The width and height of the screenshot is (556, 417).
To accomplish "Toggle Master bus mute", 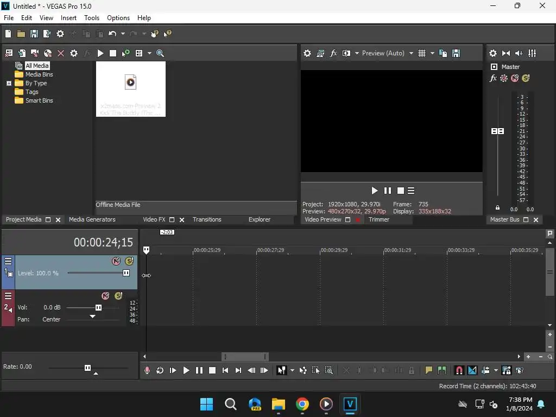I will (515, 78).
